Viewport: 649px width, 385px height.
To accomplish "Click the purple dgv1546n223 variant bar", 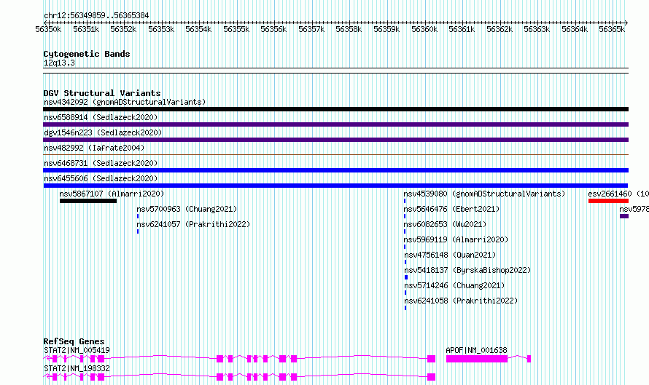I will pyautogui.click(x=335, y=140).
